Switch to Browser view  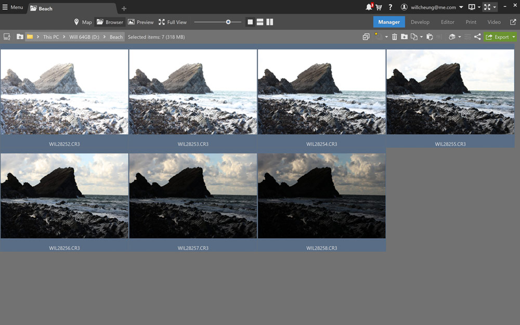[110, 22]
